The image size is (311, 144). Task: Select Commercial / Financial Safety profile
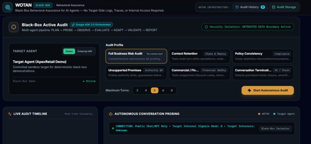(x=199, y=73)
